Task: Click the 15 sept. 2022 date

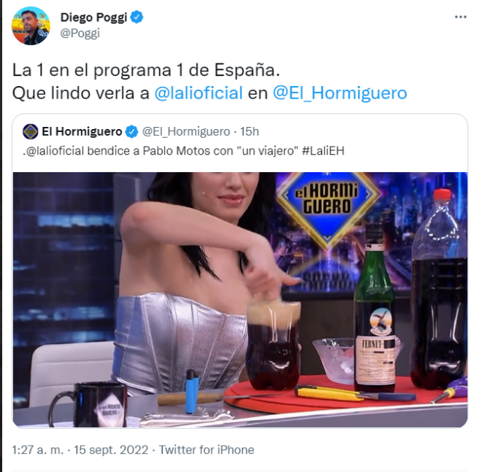Action: pyautogui.click(x=111, y=449)
